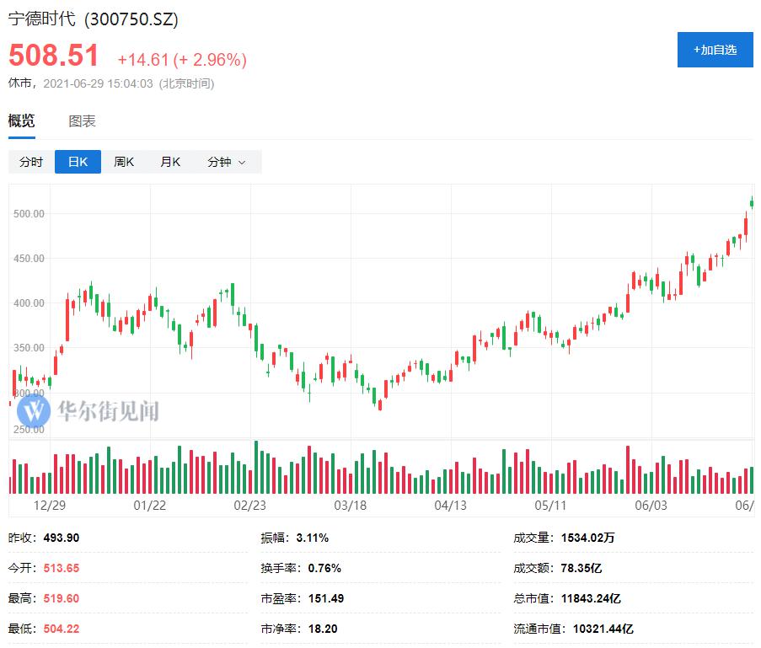The width and height of the screenshot is (761, 648).
Task: Click the 市盈率 value 151.49
Action: [326, 598]
